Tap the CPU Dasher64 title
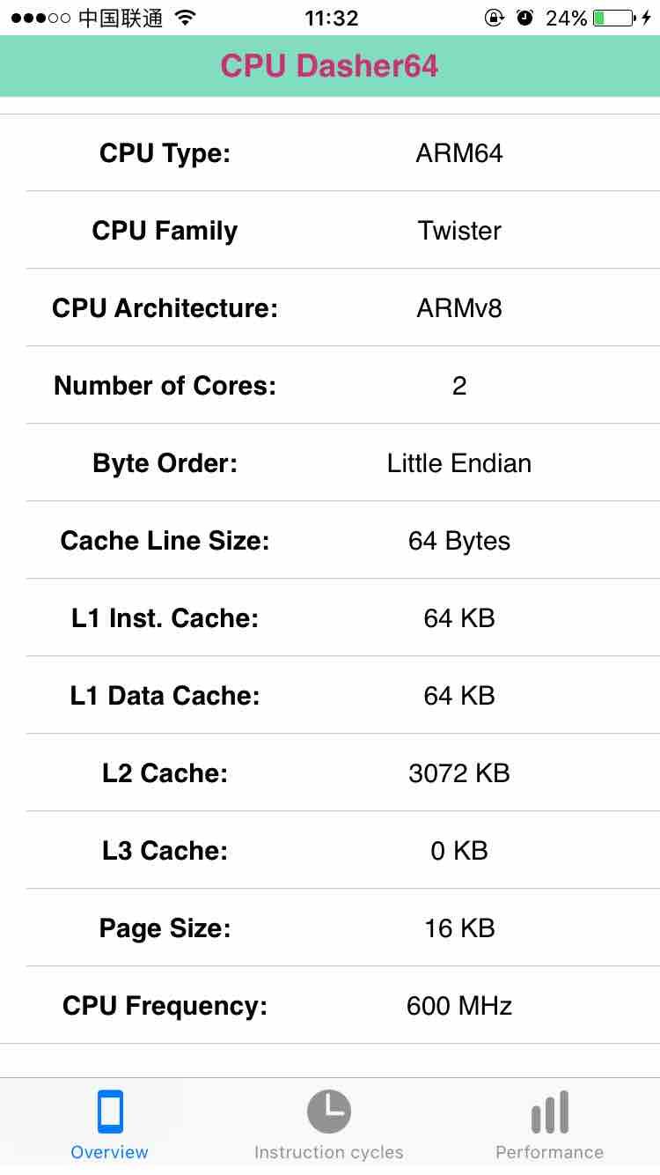The width and height of the screenshot is (660, 1175). click(329, 66)
